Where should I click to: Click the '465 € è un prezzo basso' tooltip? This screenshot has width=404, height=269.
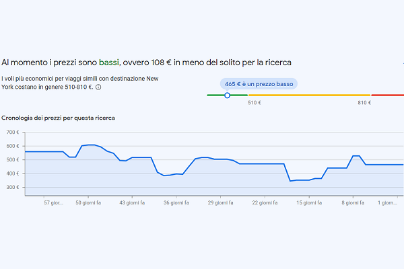tap(259, 84)
